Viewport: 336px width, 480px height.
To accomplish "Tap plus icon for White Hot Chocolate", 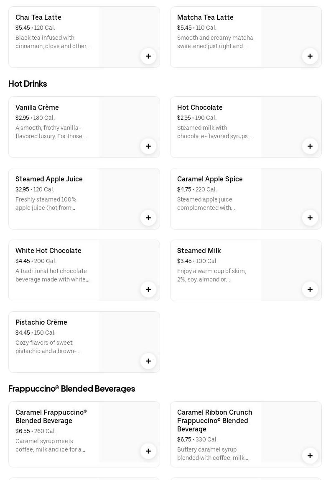I will point(148,289).
